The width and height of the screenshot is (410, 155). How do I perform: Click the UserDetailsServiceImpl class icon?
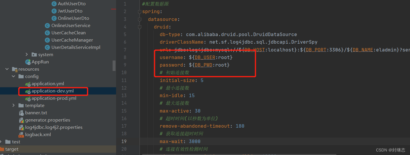(x=47, y=47)
